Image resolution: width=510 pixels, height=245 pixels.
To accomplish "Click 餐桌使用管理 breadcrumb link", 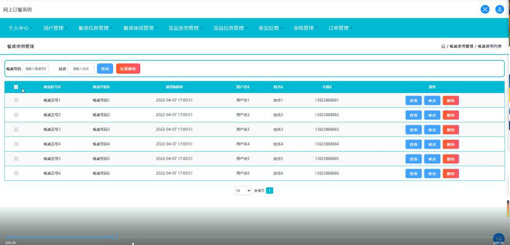I will click(x=461, y=47).
